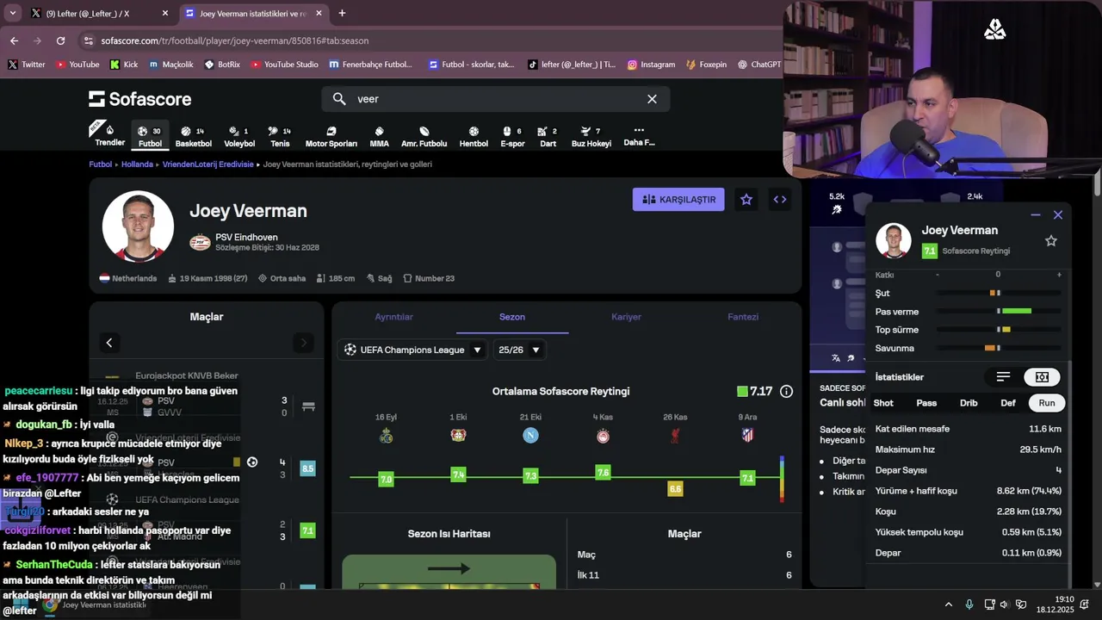Select Pass stats filter
This screenshot has height=620, width=1102.
(926, 403)
